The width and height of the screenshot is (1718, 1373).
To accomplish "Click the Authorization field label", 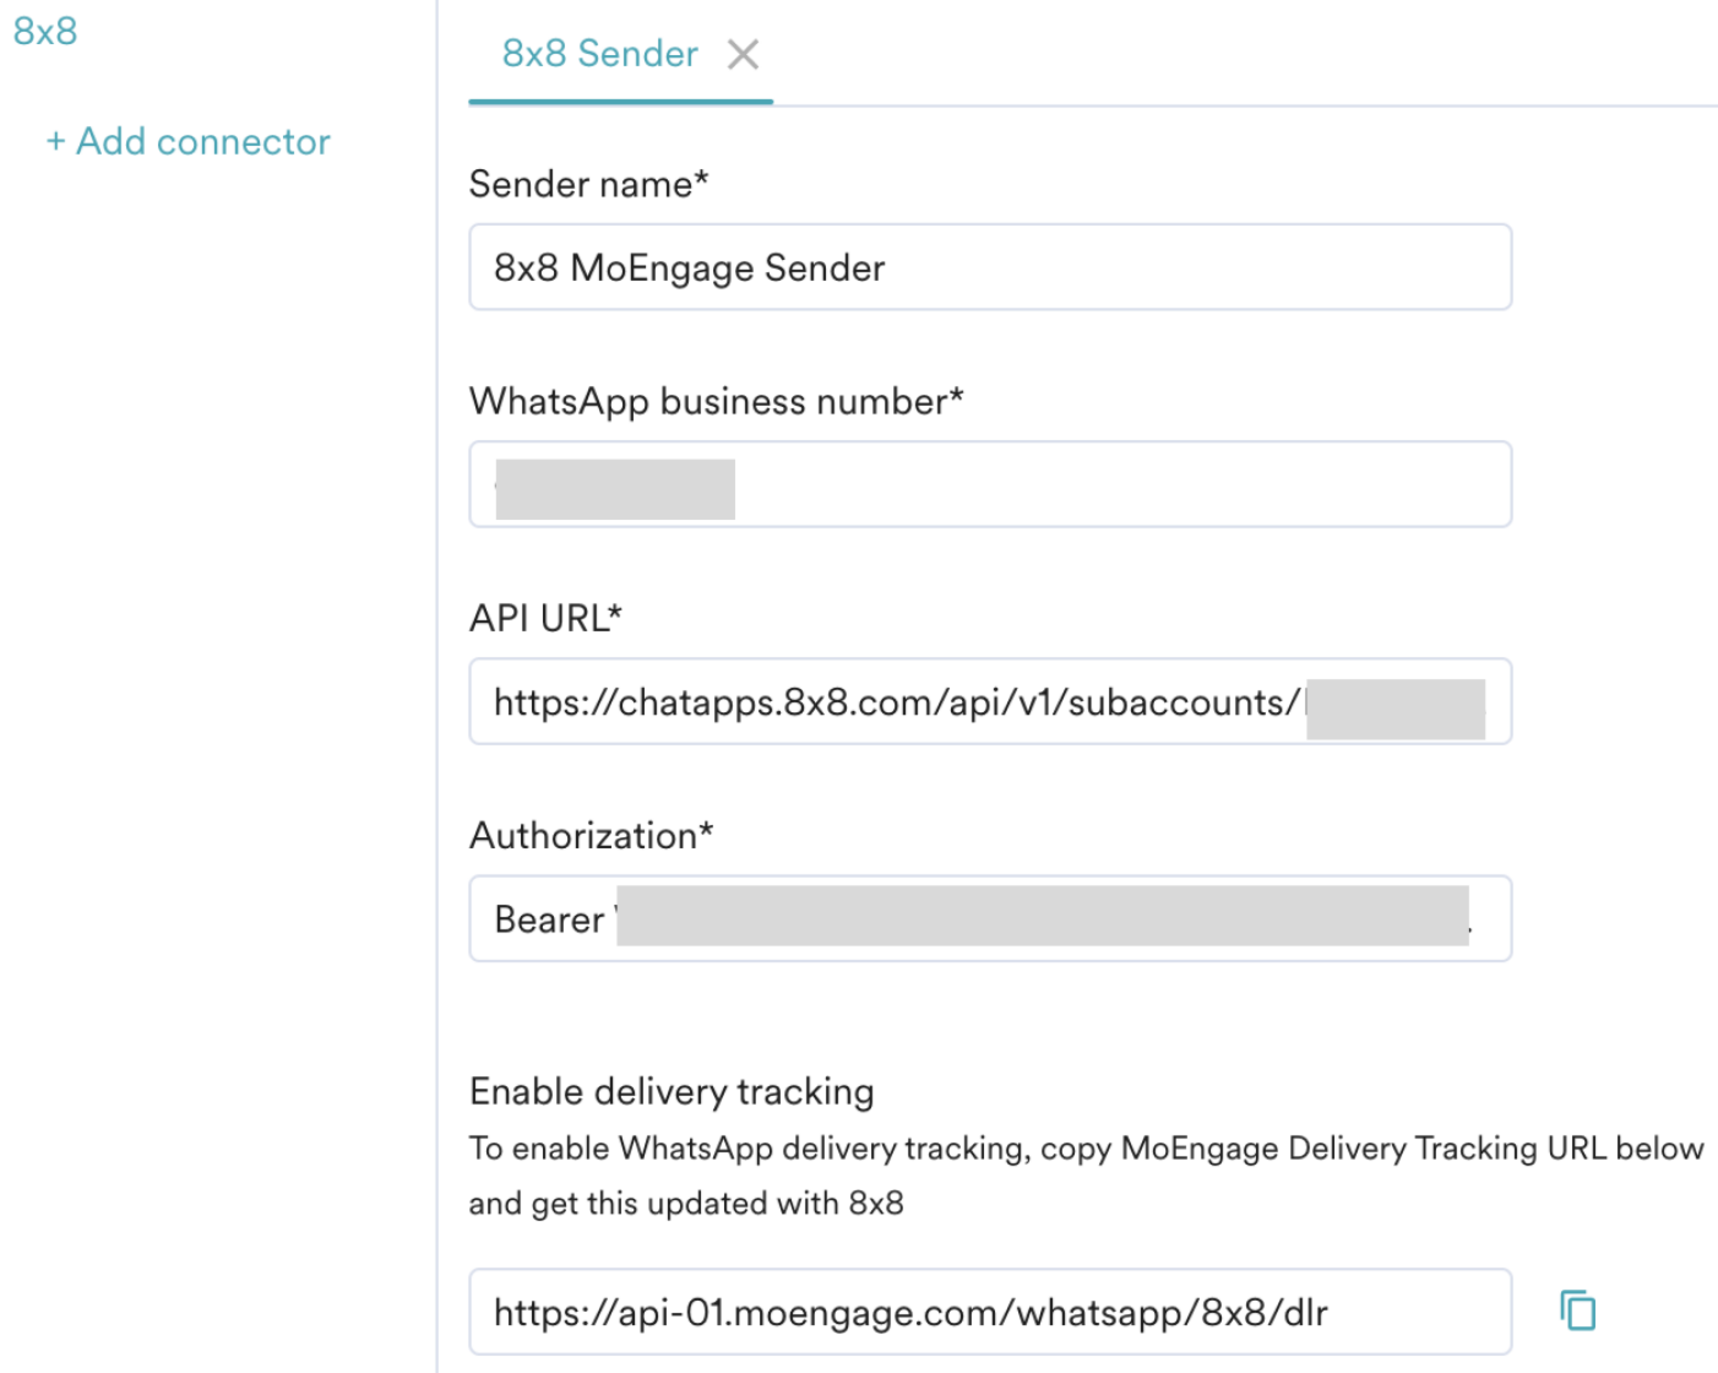I will [x=591, y=835].
